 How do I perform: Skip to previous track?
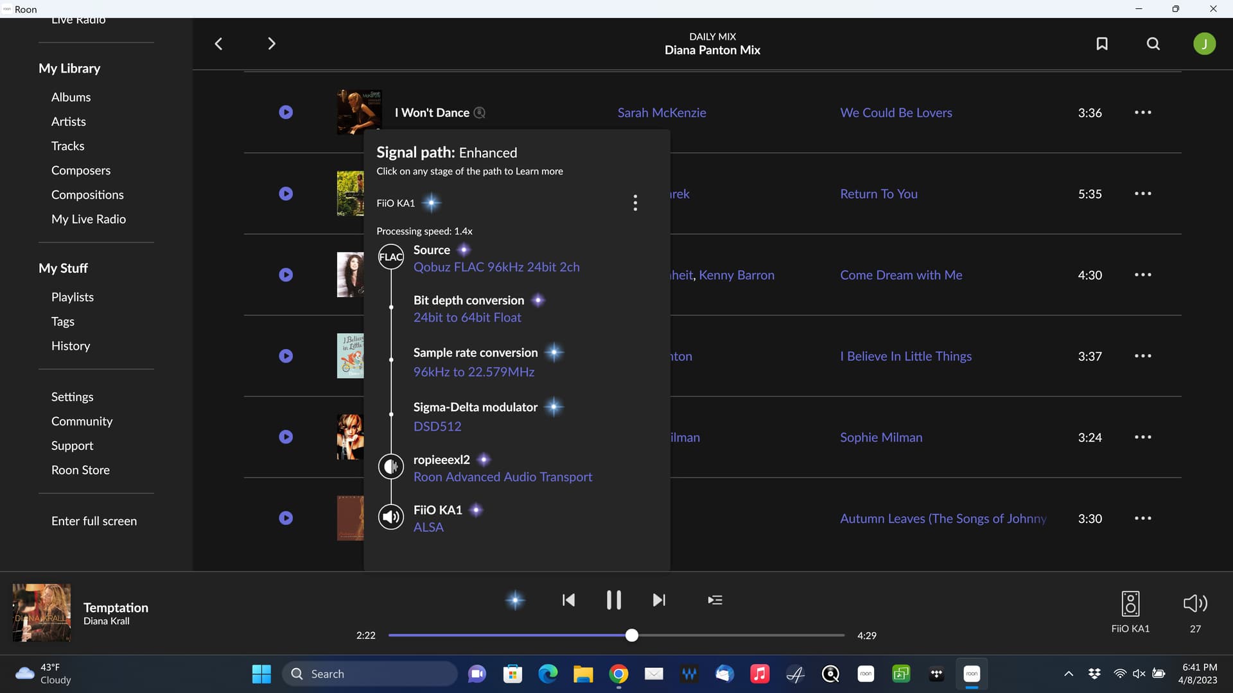pyautogui.click(x=568, y=600)
